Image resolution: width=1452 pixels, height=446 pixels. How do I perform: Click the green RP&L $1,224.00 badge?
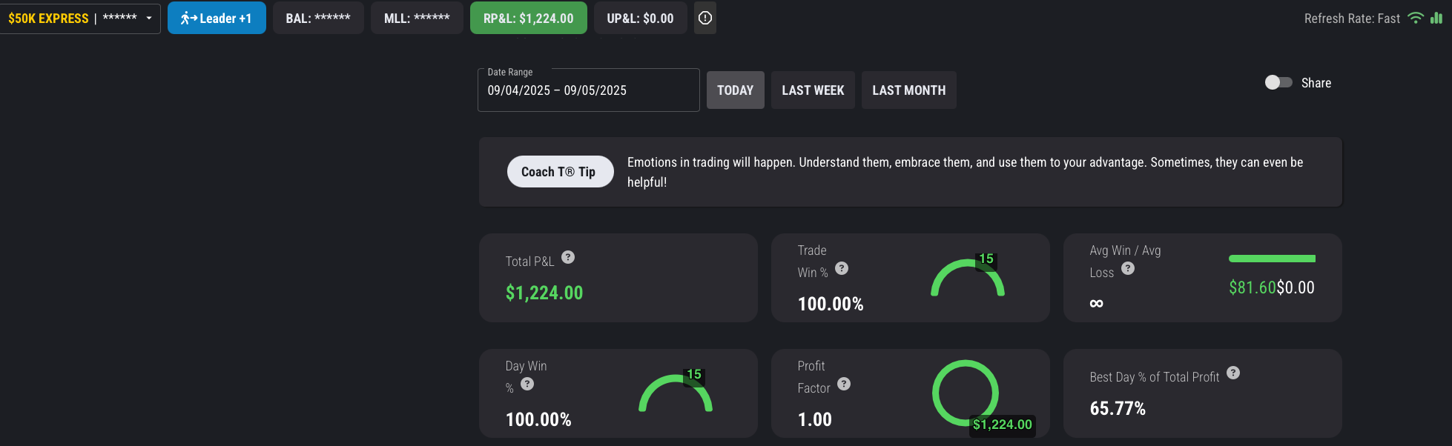(x=528, y=19)
